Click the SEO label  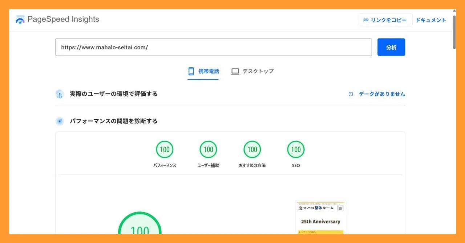(x=296, y=165)
